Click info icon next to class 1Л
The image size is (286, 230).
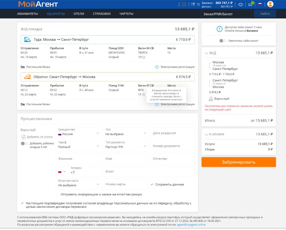[144, 57]
